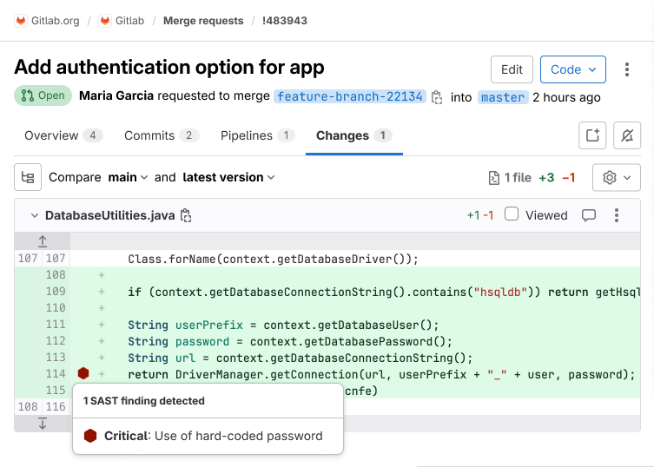Click the critical SAST finding hexagon on line 114
The height and width of the screenshot is (467, 654).
tap(83, 373)
